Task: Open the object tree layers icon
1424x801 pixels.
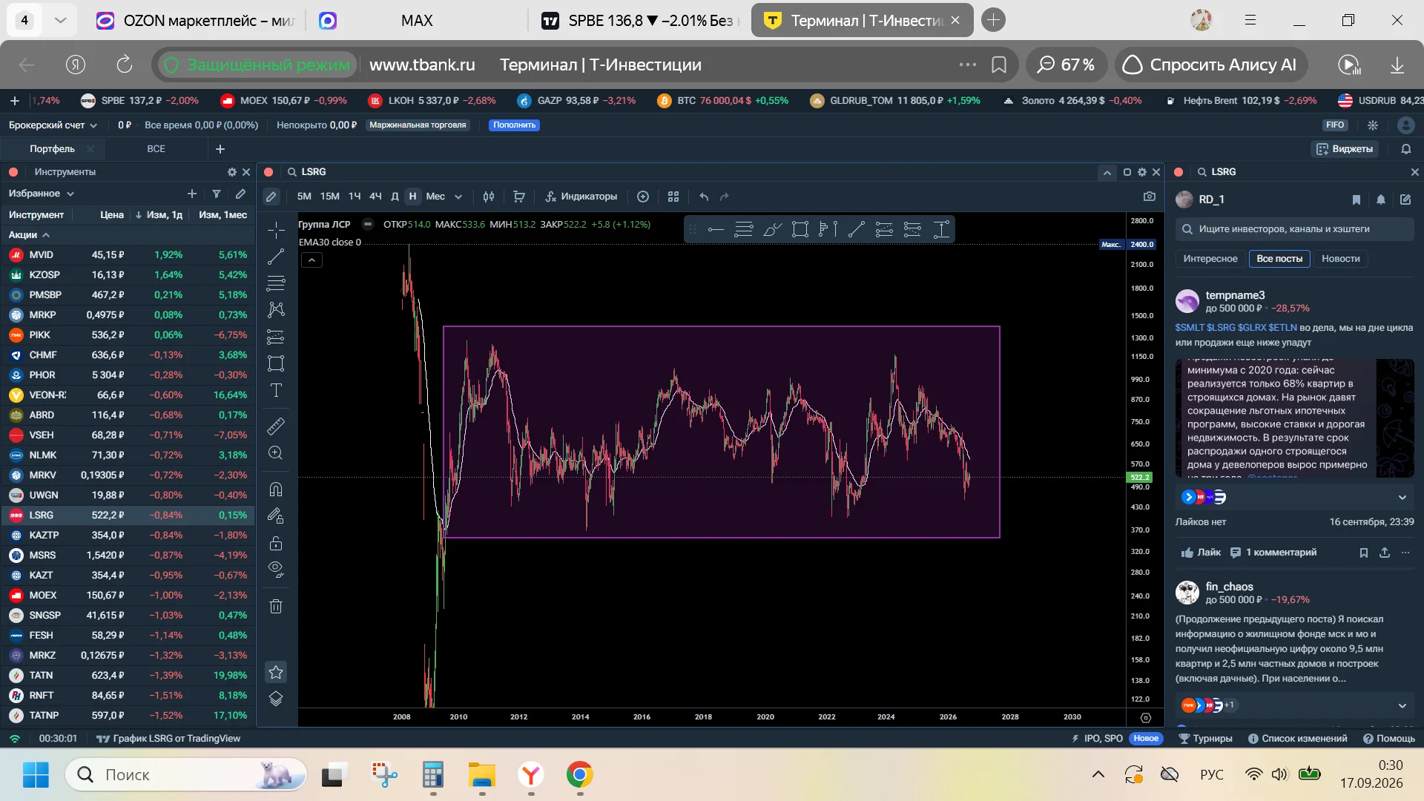Action: pos(276,699)
